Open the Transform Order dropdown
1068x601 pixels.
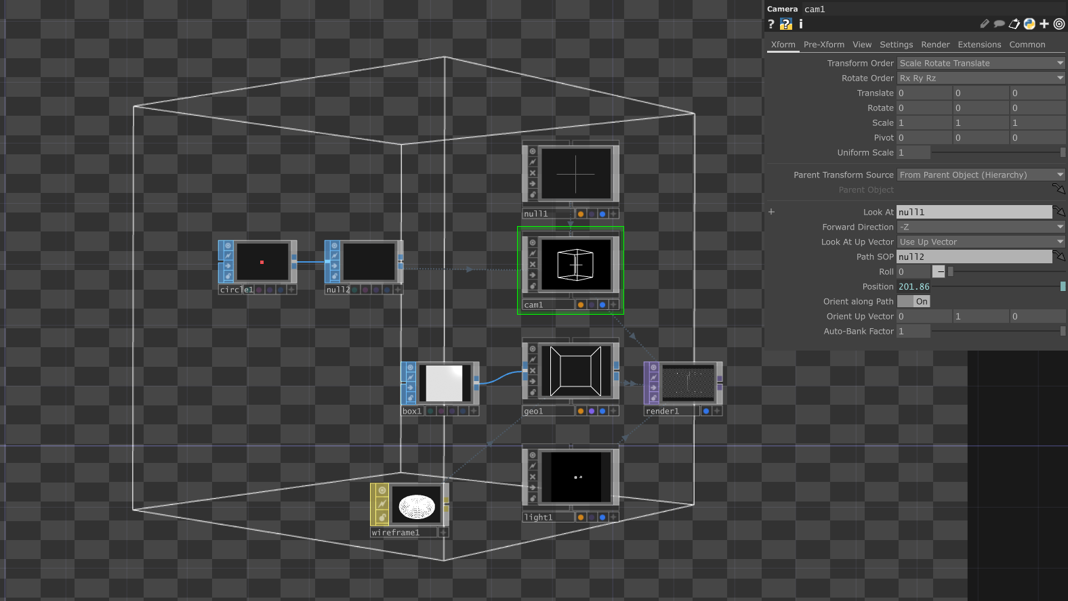(x=981, y=64)
